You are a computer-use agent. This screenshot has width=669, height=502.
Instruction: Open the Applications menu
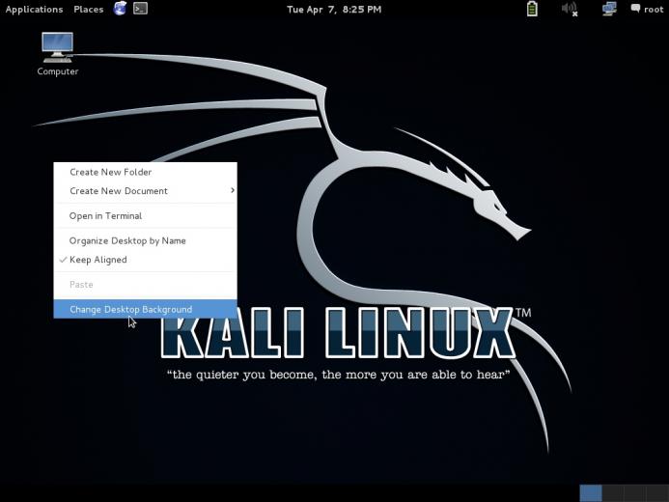(x=34, y=10)
